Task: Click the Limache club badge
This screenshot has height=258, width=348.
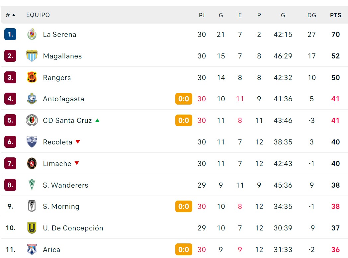Action: pos(32,163)
